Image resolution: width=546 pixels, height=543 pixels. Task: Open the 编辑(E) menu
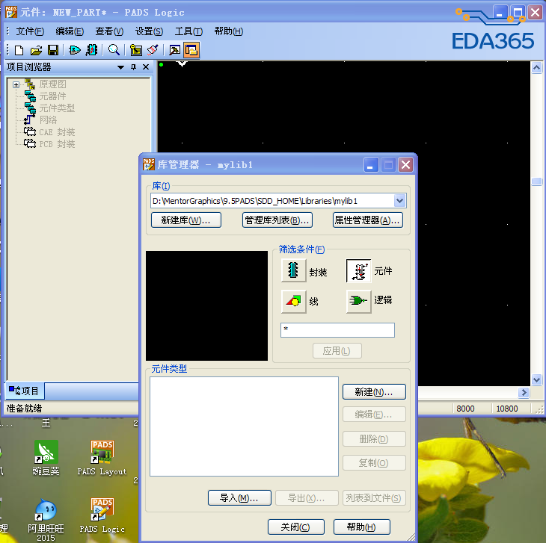(x=70, y=31)
